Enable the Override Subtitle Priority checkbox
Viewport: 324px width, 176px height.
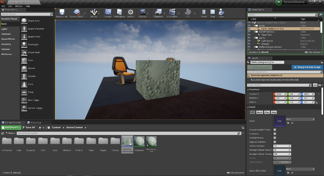[275, 130]
